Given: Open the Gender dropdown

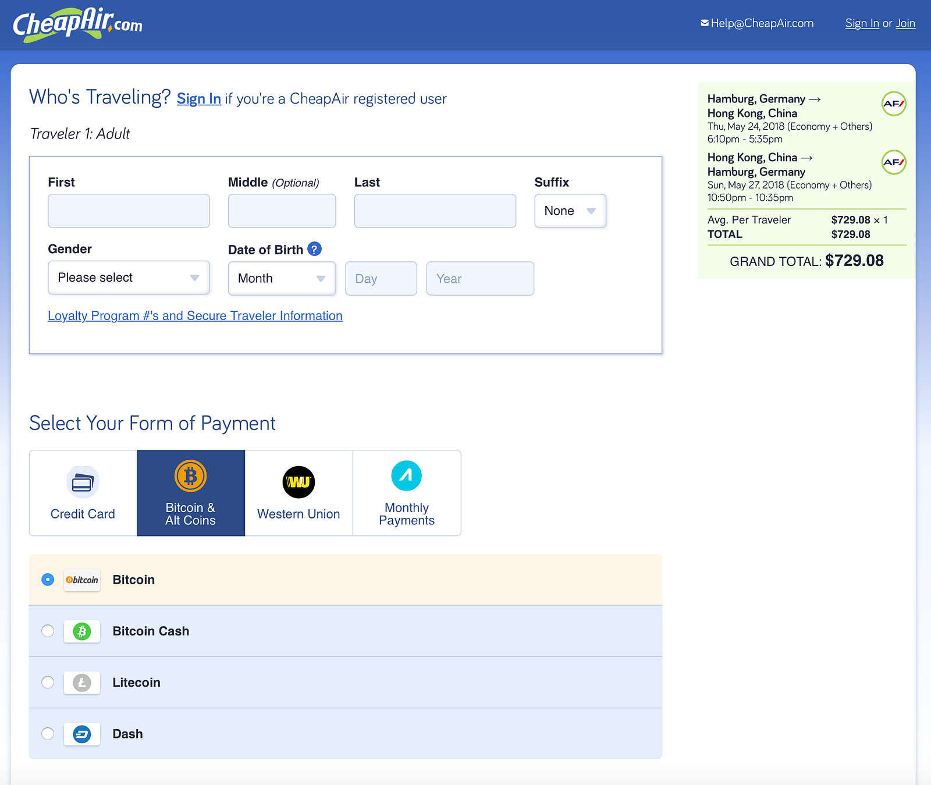Looking at the screenshot, I should (x=129, y=278).
